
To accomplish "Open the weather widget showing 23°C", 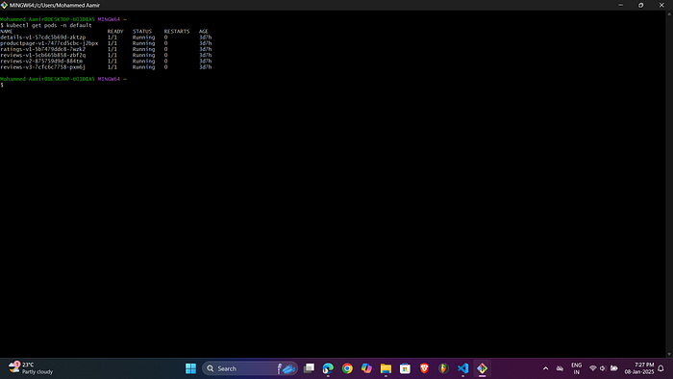I will [30, 368].
